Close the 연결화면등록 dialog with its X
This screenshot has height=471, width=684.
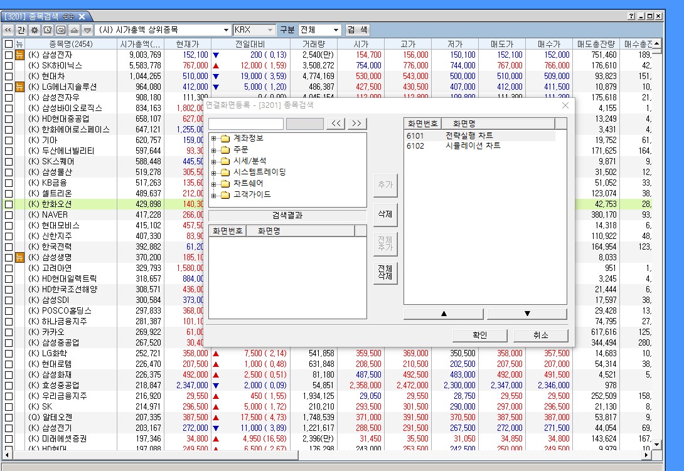coord(565,105)
